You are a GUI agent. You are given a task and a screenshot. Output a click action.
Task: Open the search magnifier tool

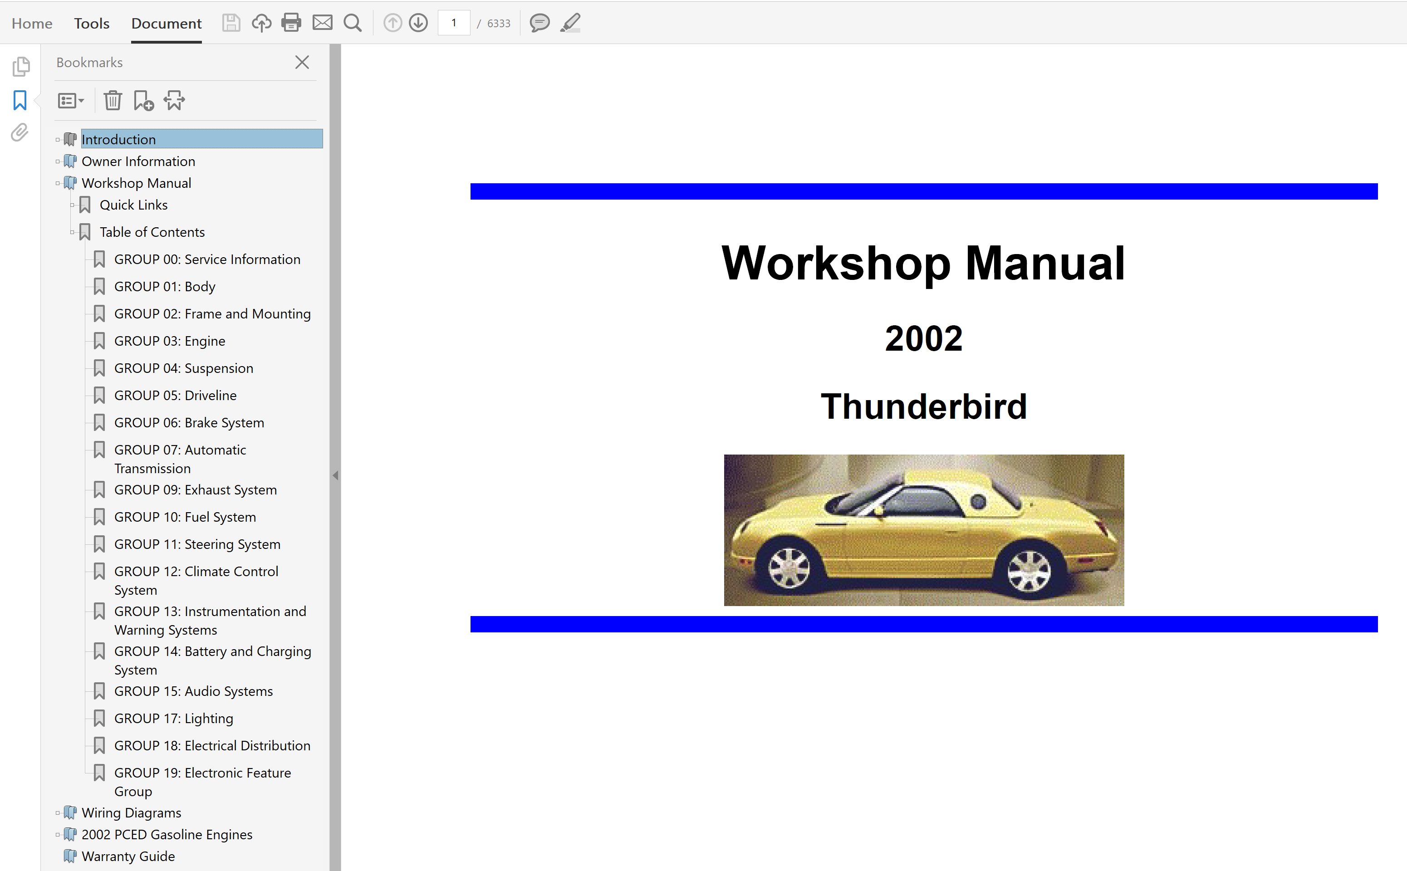[353, 23]
